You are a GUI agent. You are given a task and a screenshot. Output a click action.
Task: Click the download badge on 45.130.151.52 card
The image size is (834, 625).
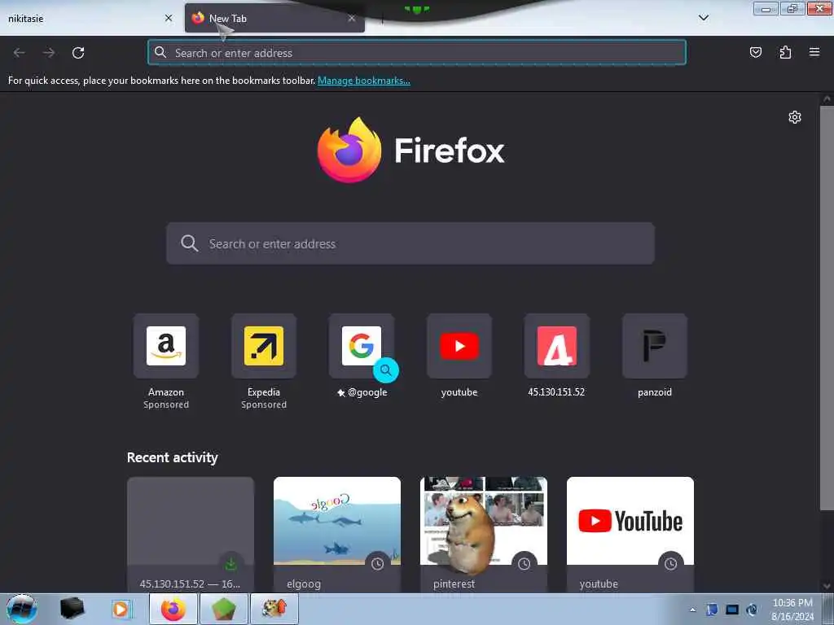[x=230, y=564]
